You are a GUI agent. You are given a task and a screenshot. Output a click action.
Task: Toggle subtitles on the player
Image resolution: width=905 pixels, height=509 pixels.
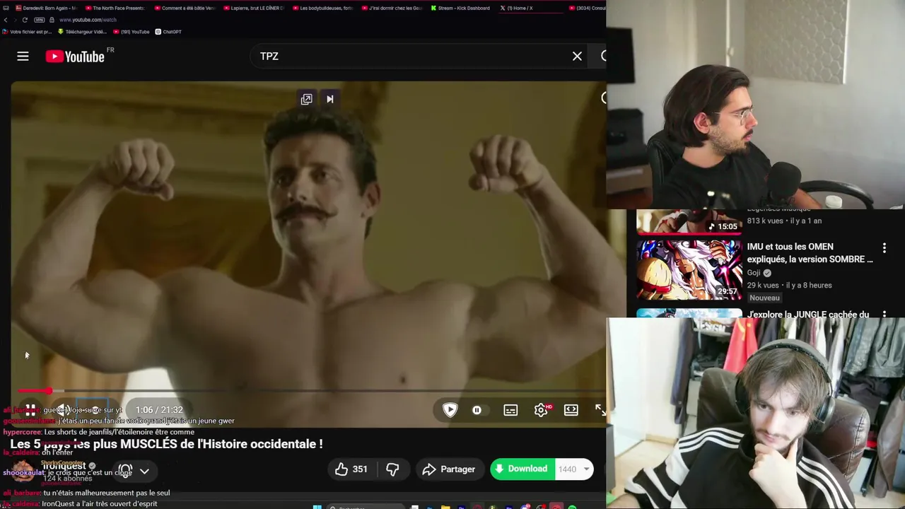[x=510, y=410]
